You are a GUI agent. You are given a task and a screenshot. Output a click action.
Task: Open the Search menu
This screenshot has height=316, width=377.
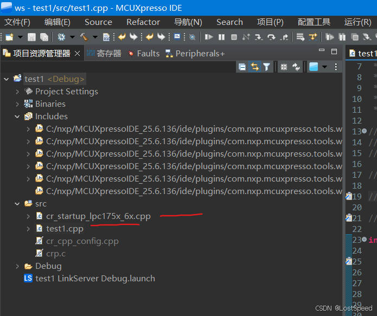click(229, 22)
